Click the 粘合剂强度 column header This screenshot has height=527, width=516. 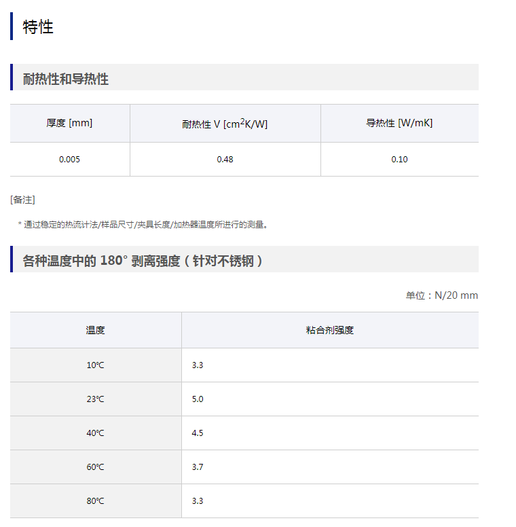point(330,330)
